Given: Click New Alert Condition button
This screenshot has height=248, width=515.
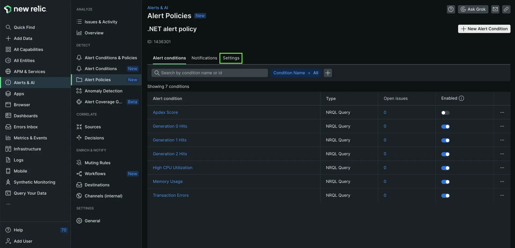Looking at the screenshot, I should 484,29.
